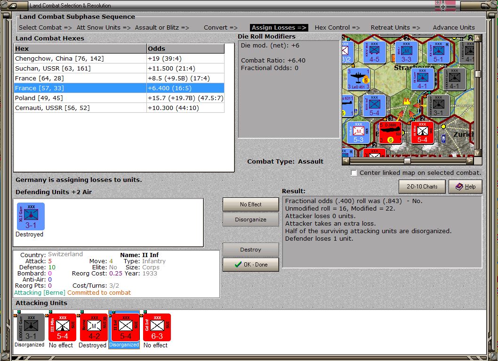The height and width of the screenshot is (361, 498).
Task: Click the map's scroll up arrow
Action: 478,38
